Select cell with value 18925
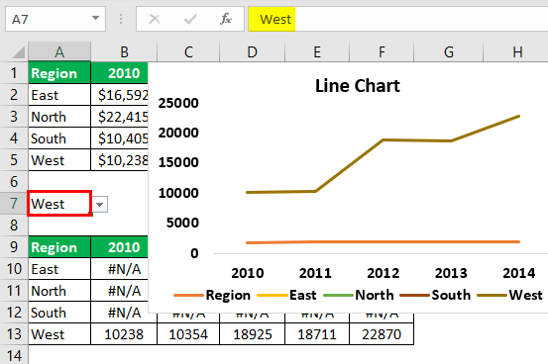 (252, 334)
